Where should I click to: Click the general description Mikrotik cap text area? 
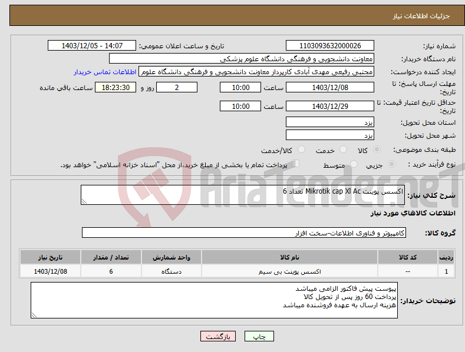[x=243, y=195]
